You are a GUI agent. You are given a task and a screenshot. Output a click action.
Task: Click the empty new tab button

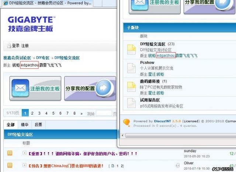97,3
